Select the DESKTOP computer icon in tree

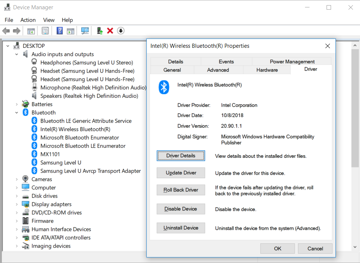16,46
